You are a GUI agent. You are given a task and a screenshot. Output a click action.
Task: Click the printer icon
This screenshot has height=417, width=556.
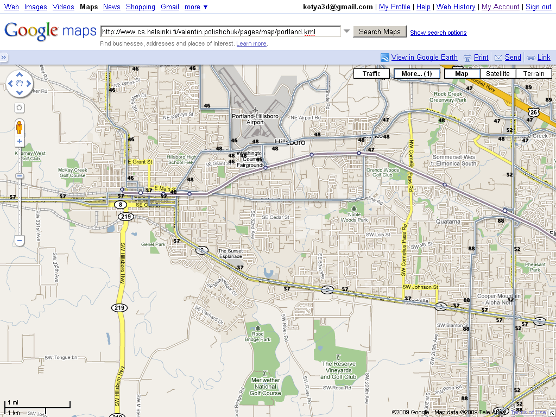pos(467,58)
